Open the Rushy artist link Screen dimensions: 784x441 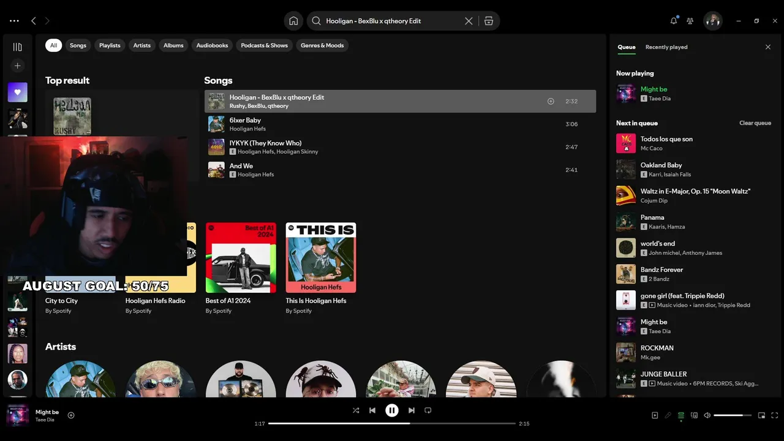pos(237,106)
